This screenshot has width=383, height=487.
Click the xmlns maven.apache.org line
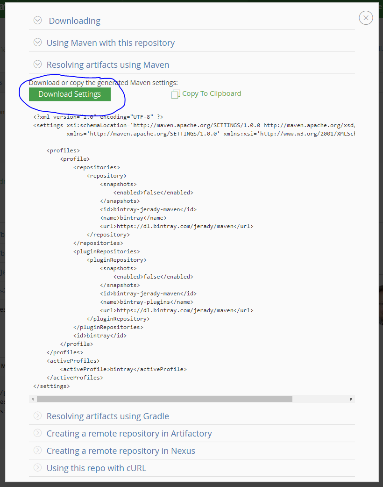click(211, 134)
